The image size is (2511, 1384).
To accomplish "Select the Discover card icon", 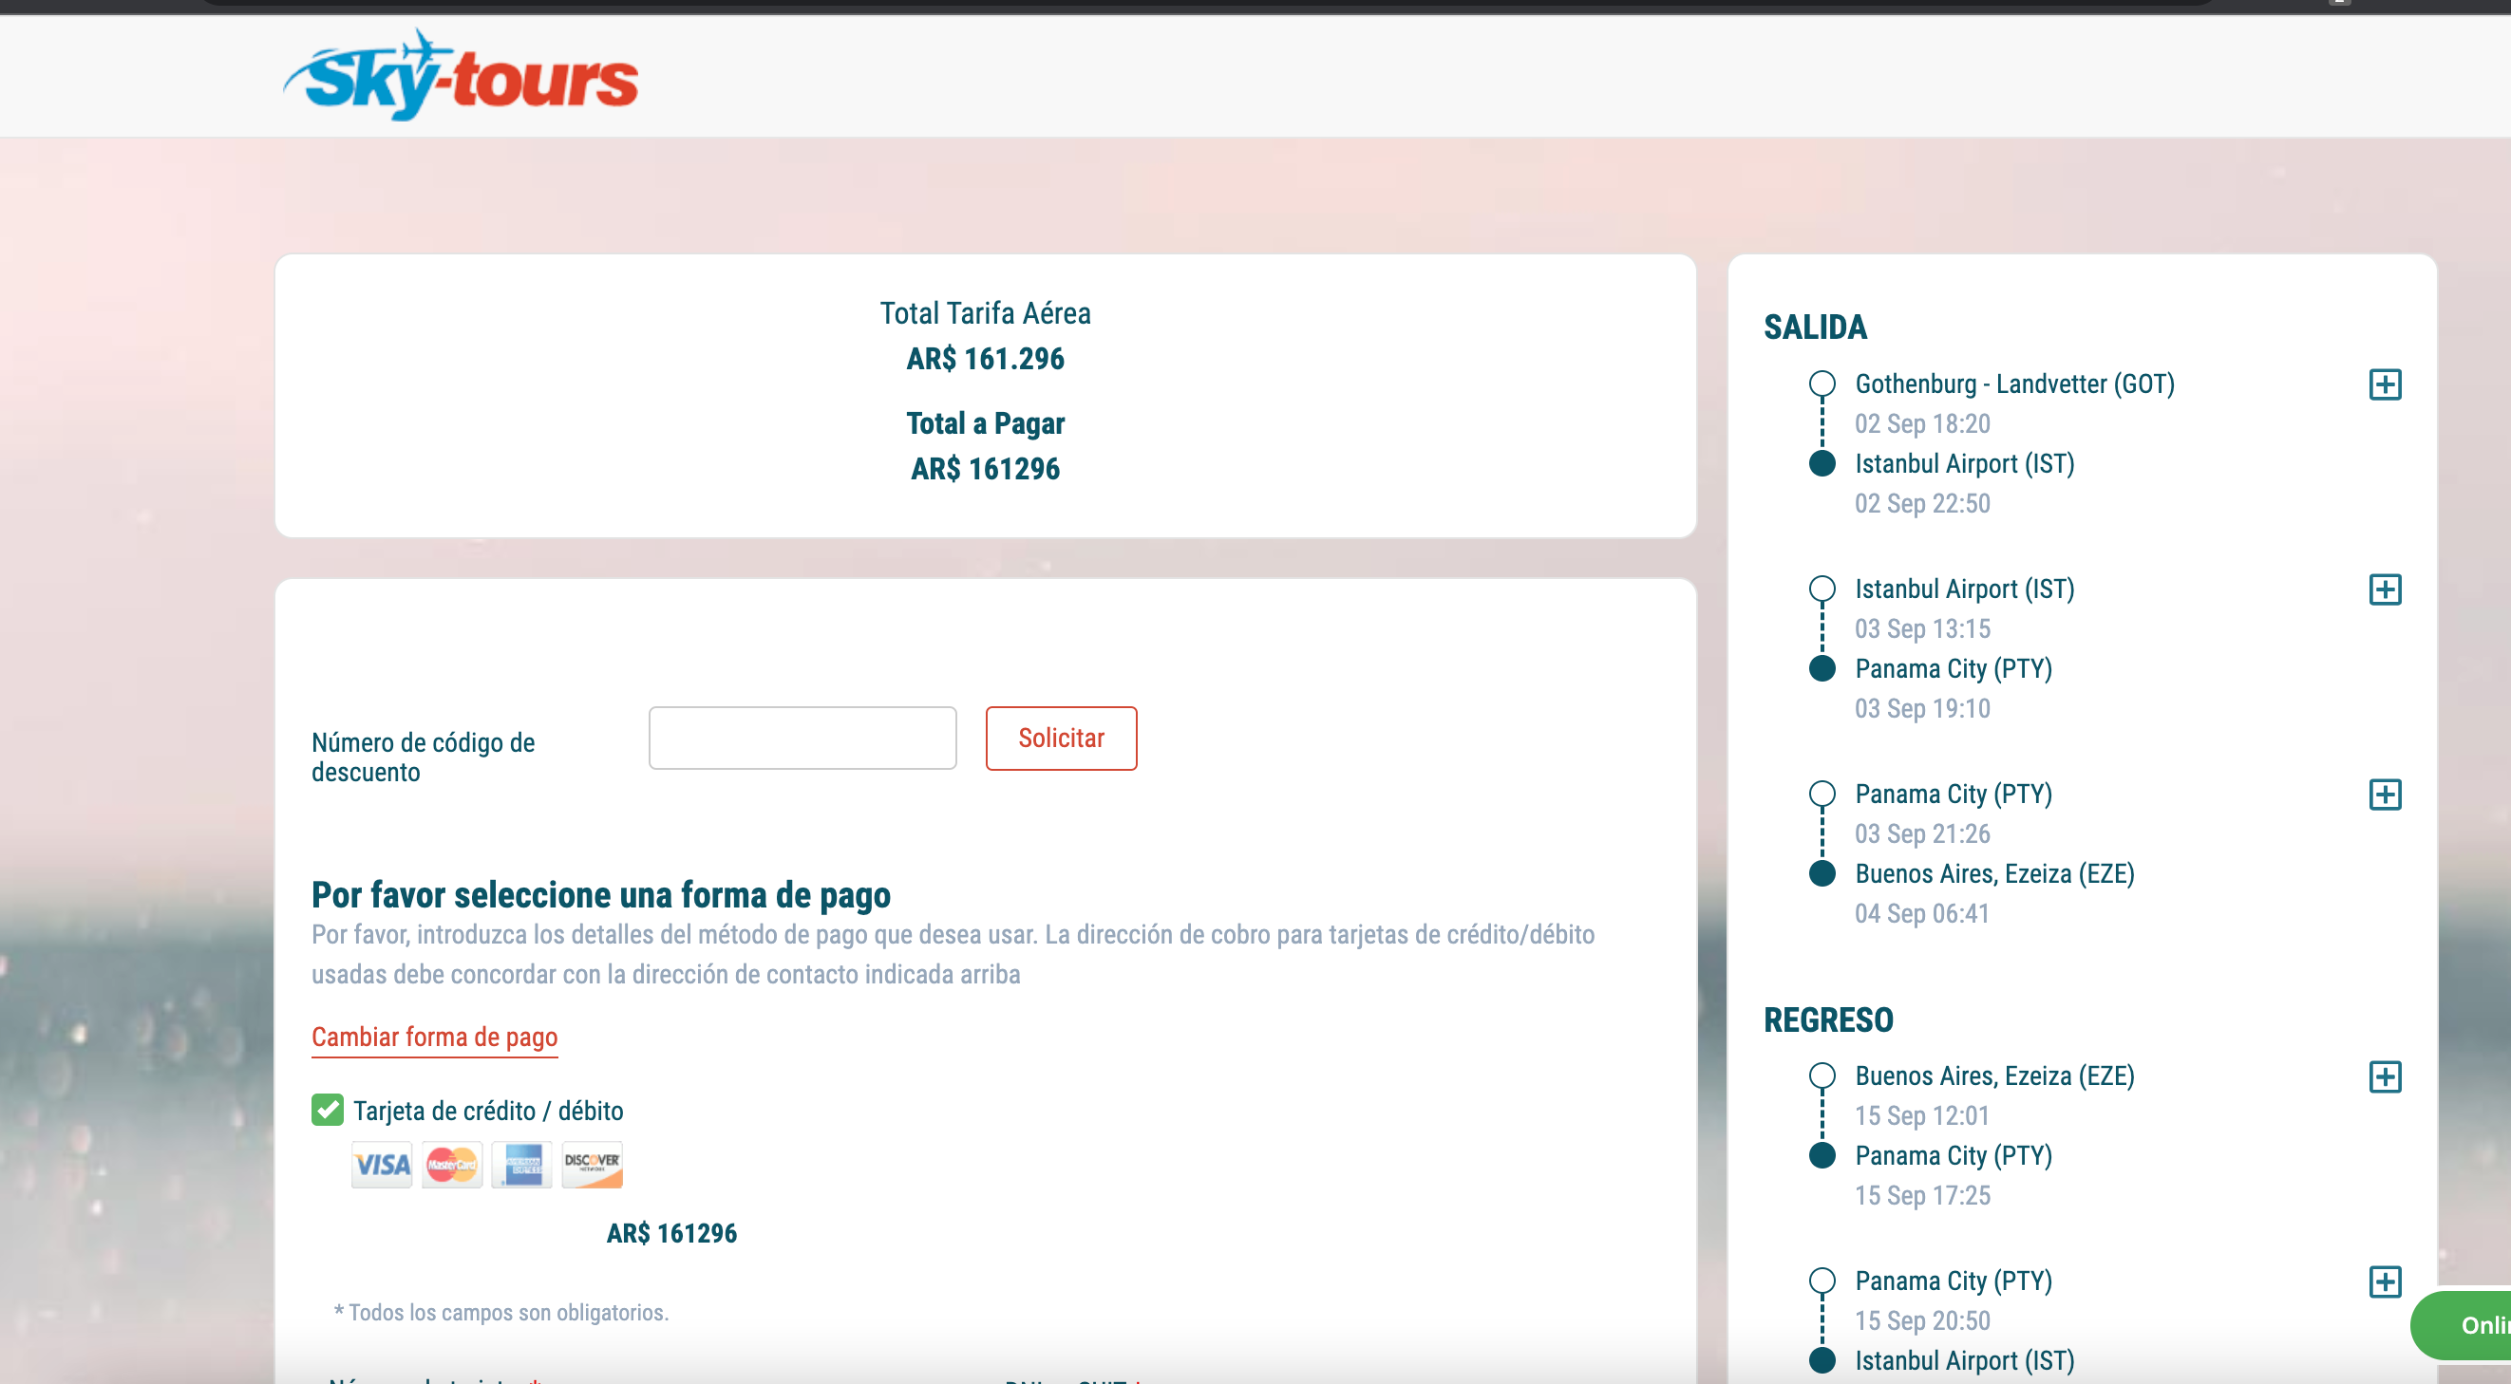I will point(592,1165).
